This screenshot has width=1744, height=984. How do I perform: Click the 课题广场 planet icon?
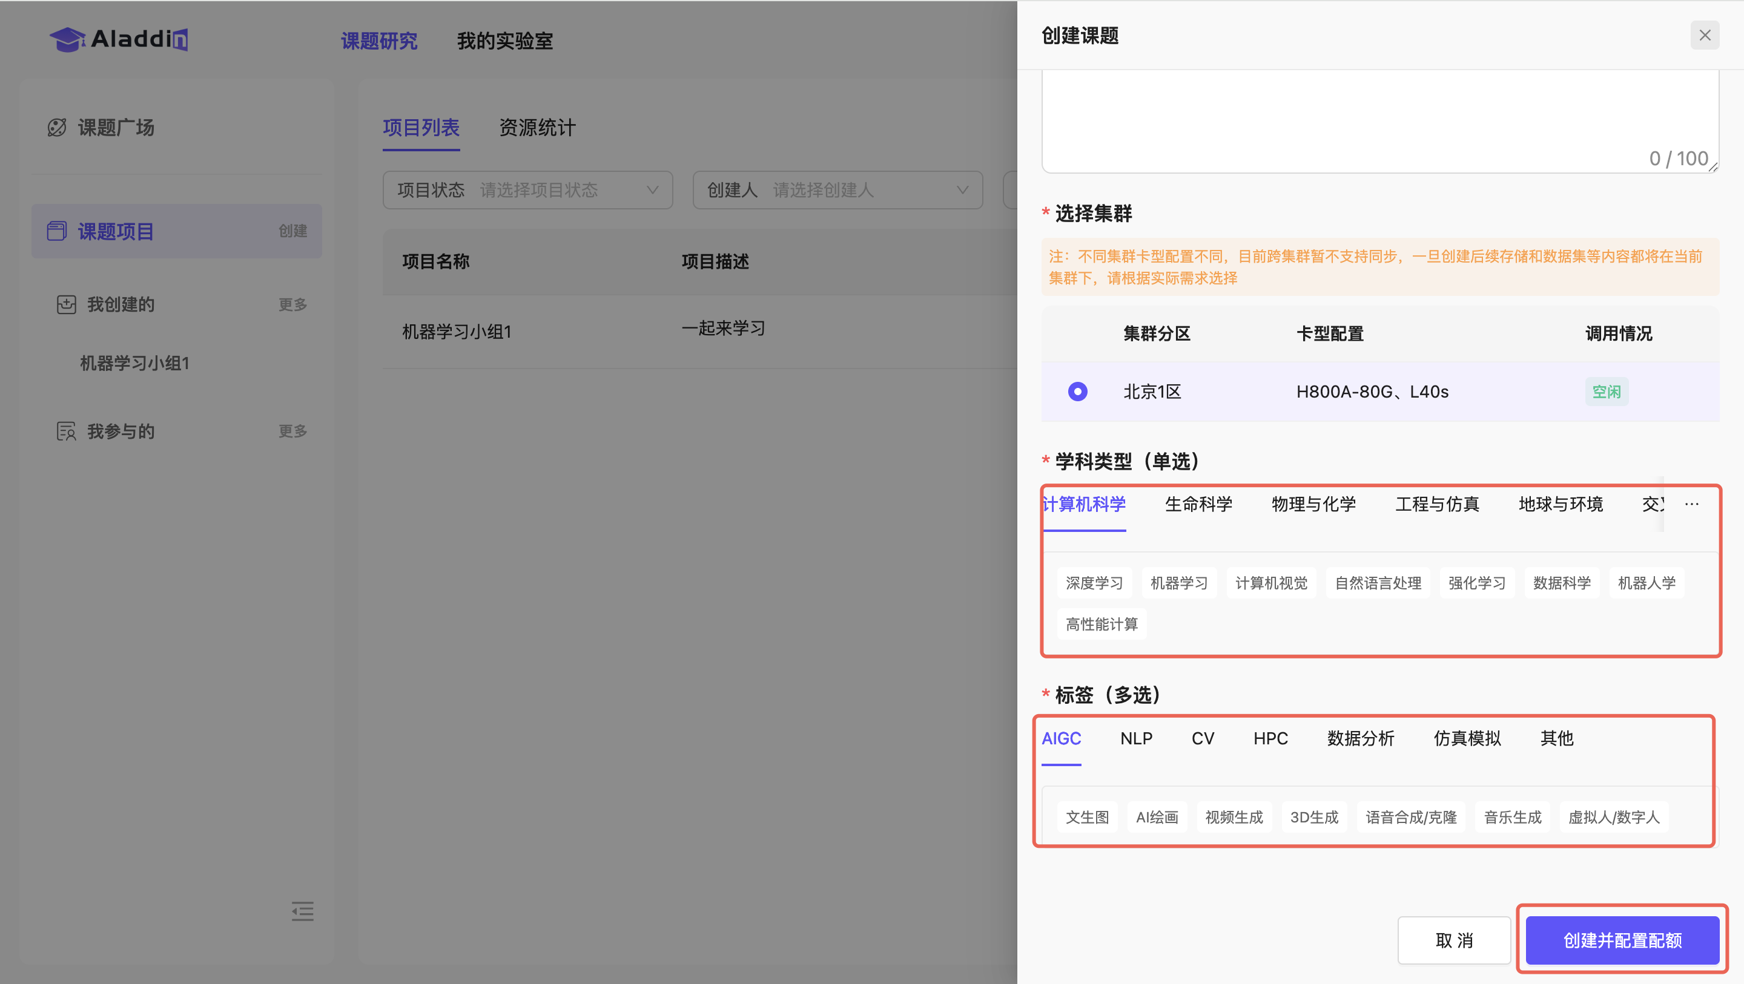tap(57, 127)
